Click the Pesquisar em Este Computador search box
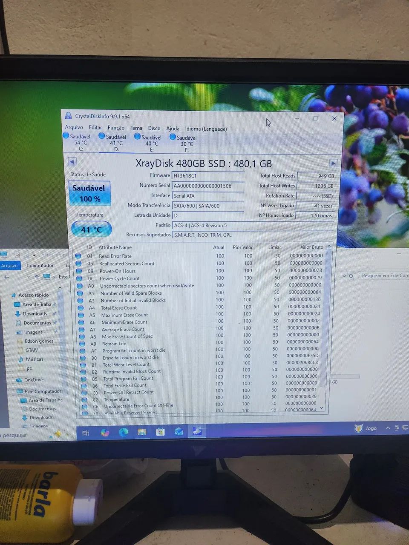The width and height of the screenshot is (409, 545). [x=384, y=275]
